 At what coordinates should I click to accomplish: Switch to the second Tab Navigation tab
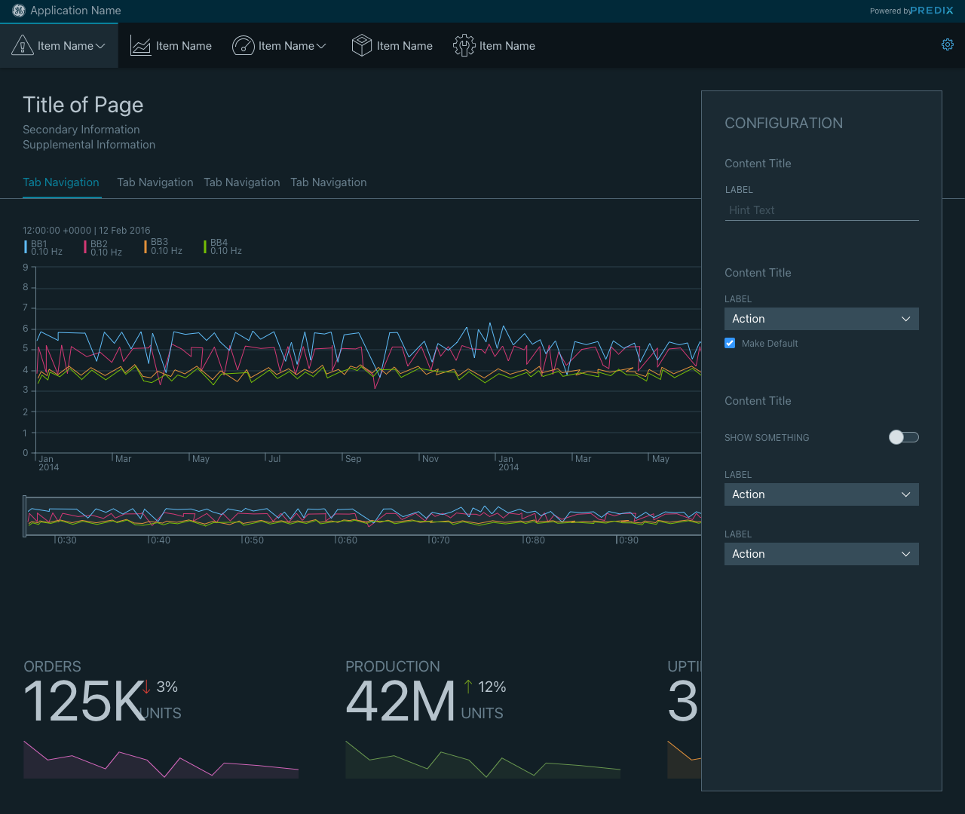click(155, 182)
